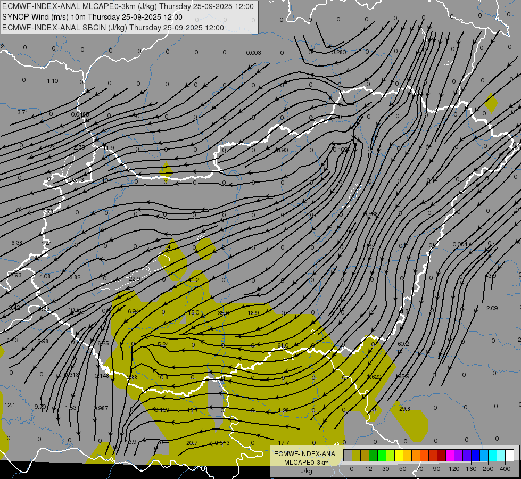This screenshot has height=479, width=521.
Task: Click the legend tick label '50'
Action: coord(403,469)
